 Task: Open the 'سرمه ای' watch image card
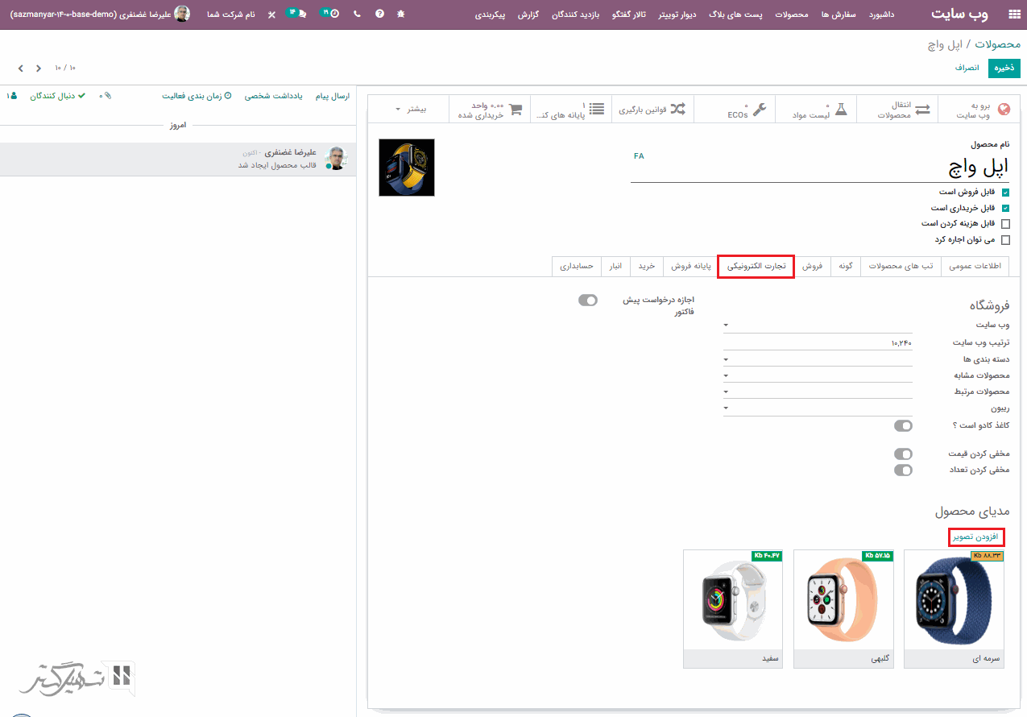click(x=954, y=609)
